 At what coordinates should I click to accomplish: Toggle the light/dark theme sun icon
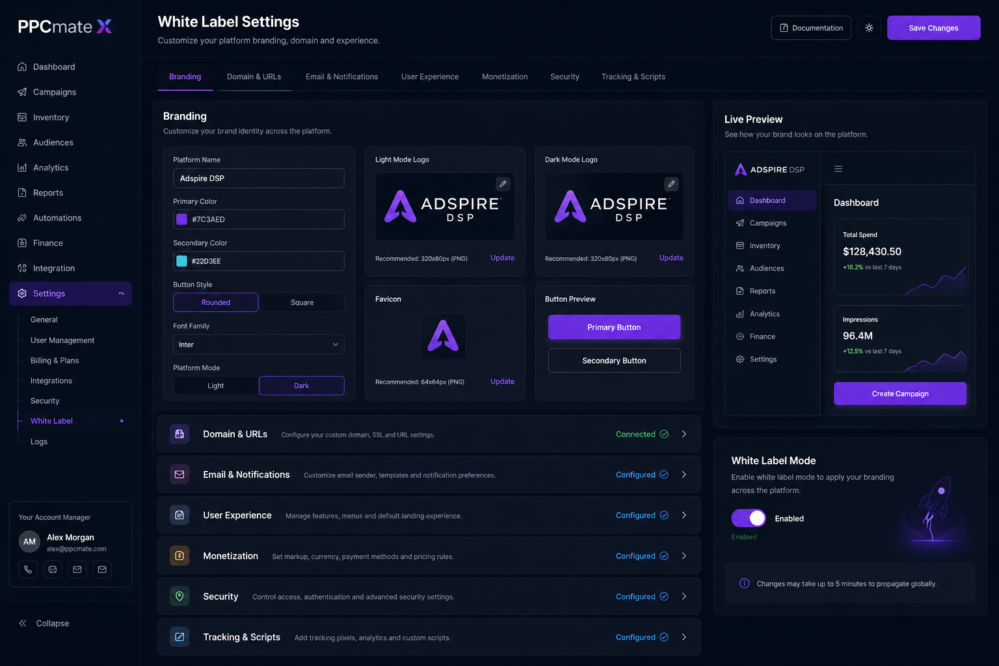point(869,28)
